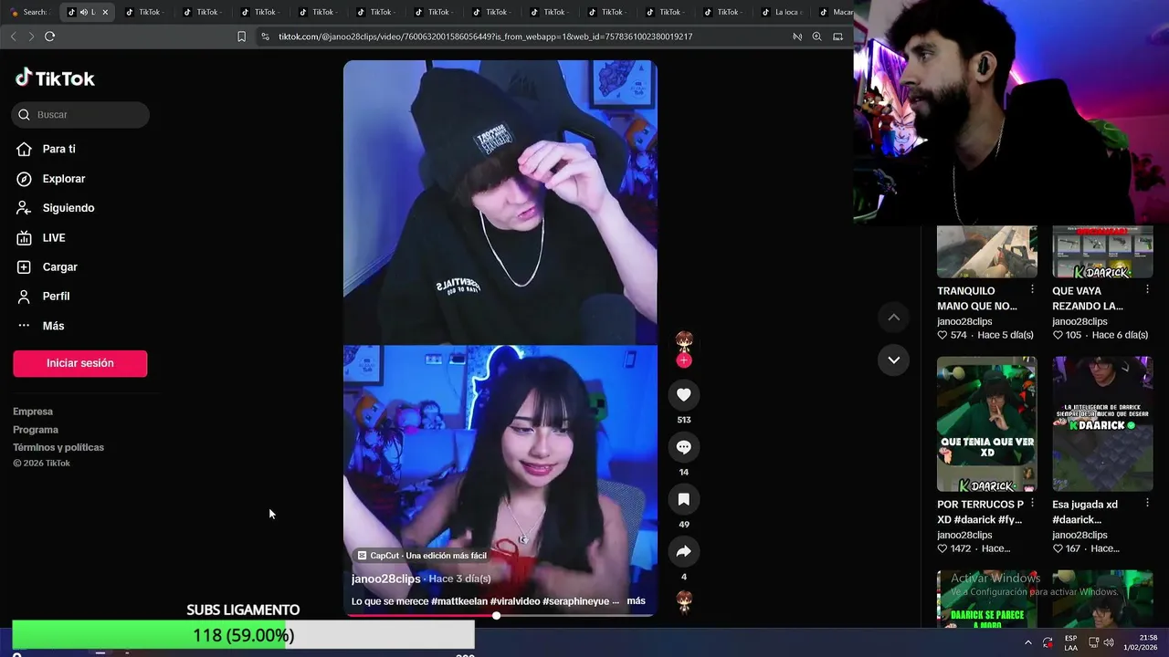Save the video with the bookmark icon
This screenshot has height=657, width=1169.
pos(684,499)
